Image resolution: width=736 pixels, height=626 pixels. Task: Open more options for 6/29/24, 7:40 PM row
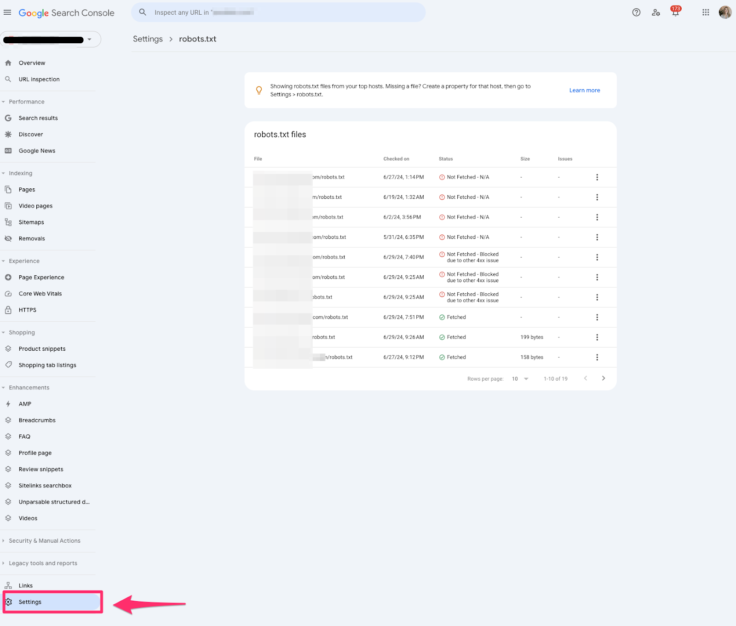(x=597, y=257)
